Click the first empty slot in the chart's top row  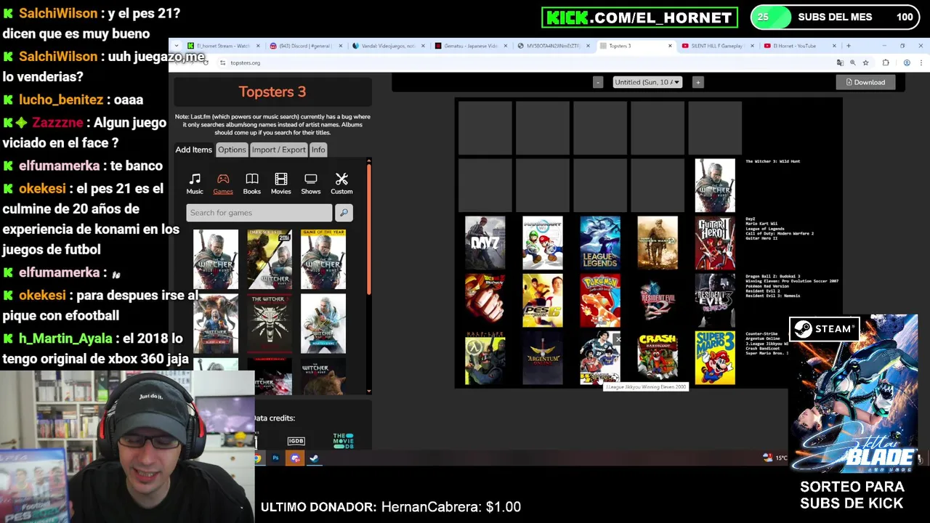(485, 128)
